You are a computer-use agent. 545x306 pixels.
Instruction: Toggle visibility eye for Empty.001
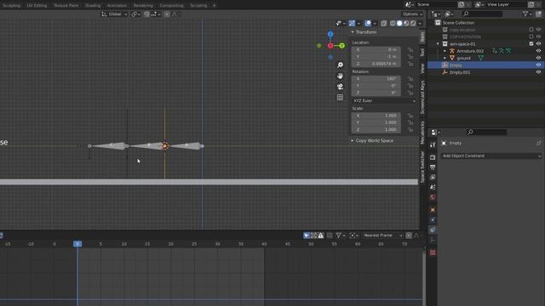click(538, 72)
